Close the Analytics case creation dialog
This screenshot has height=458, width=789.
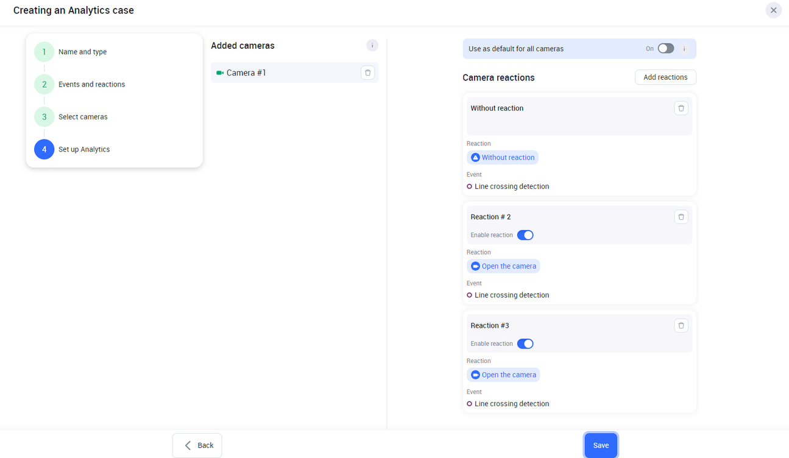(x=773, y=10)
